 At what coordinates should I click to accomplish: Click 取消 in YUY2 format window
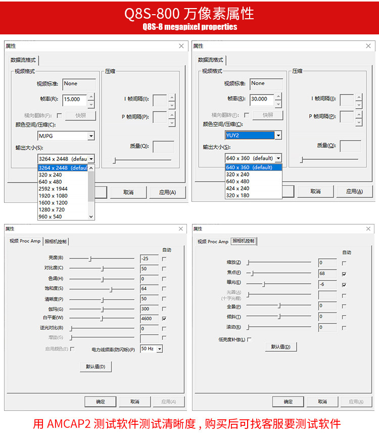click(315, 192)
